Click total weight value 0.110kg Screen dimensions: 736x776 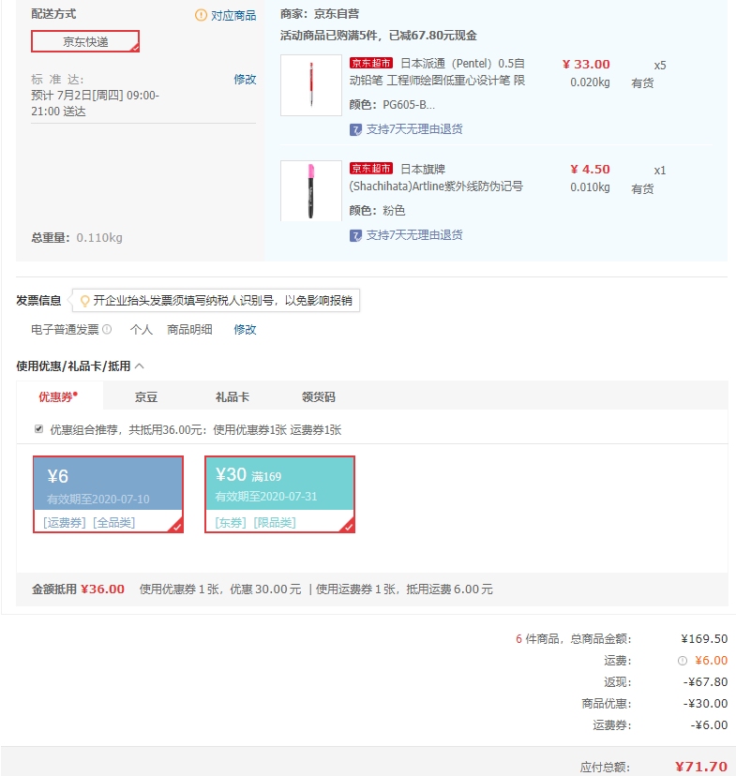point(99,238)
